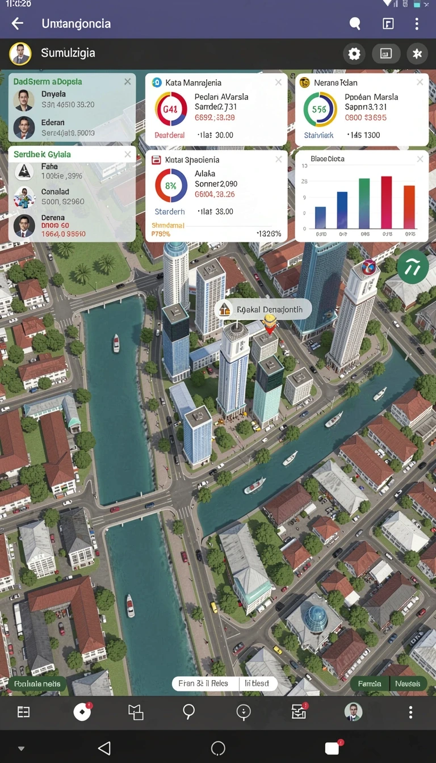436x763 pixels.
Task: Tap the G41 donut gauge
Action: pos(171,108)
